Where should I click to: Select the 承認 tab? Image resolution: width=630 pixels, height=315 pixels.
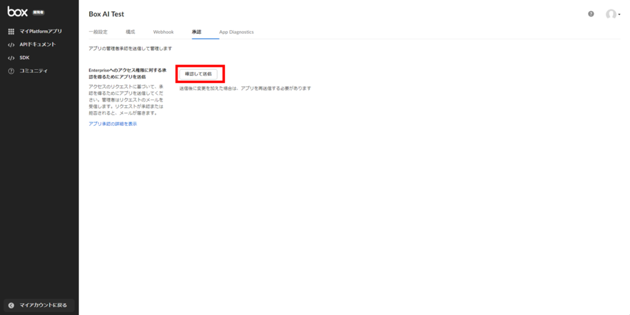point(197,32)
